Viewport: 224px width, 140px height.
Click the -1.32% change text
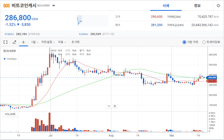[10, 25]
